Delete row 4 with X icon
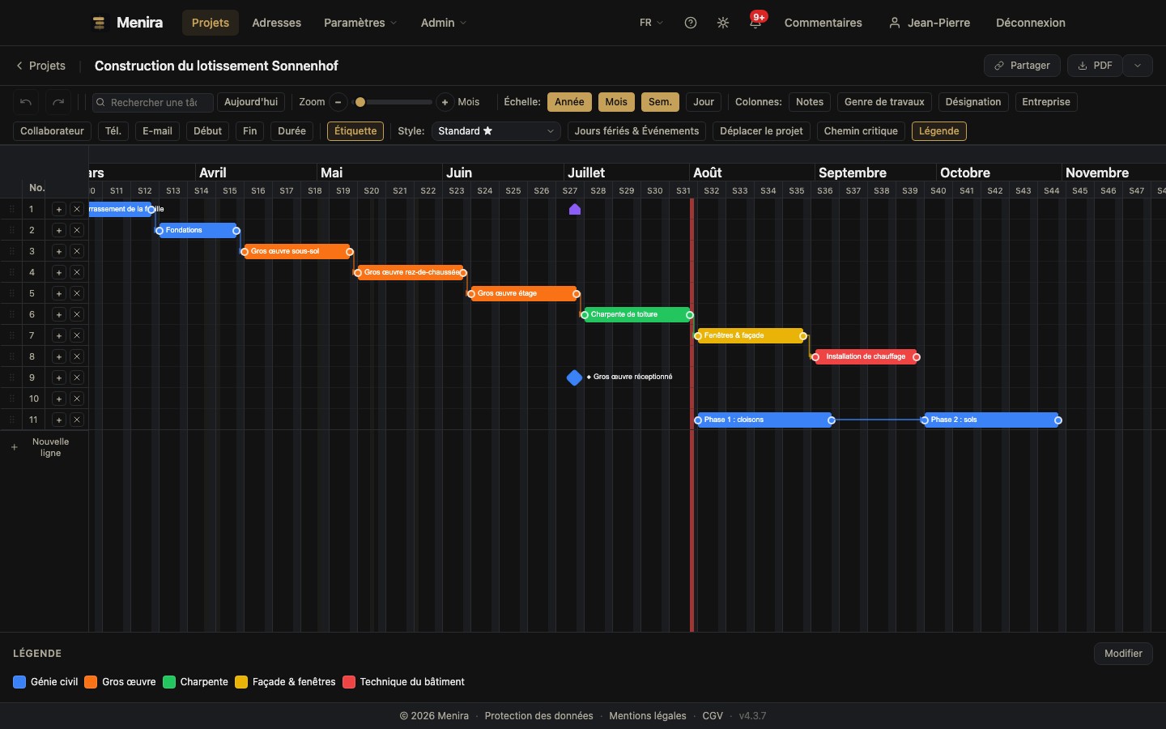The height and width of the screenshot is (729, 1166). 77,272
